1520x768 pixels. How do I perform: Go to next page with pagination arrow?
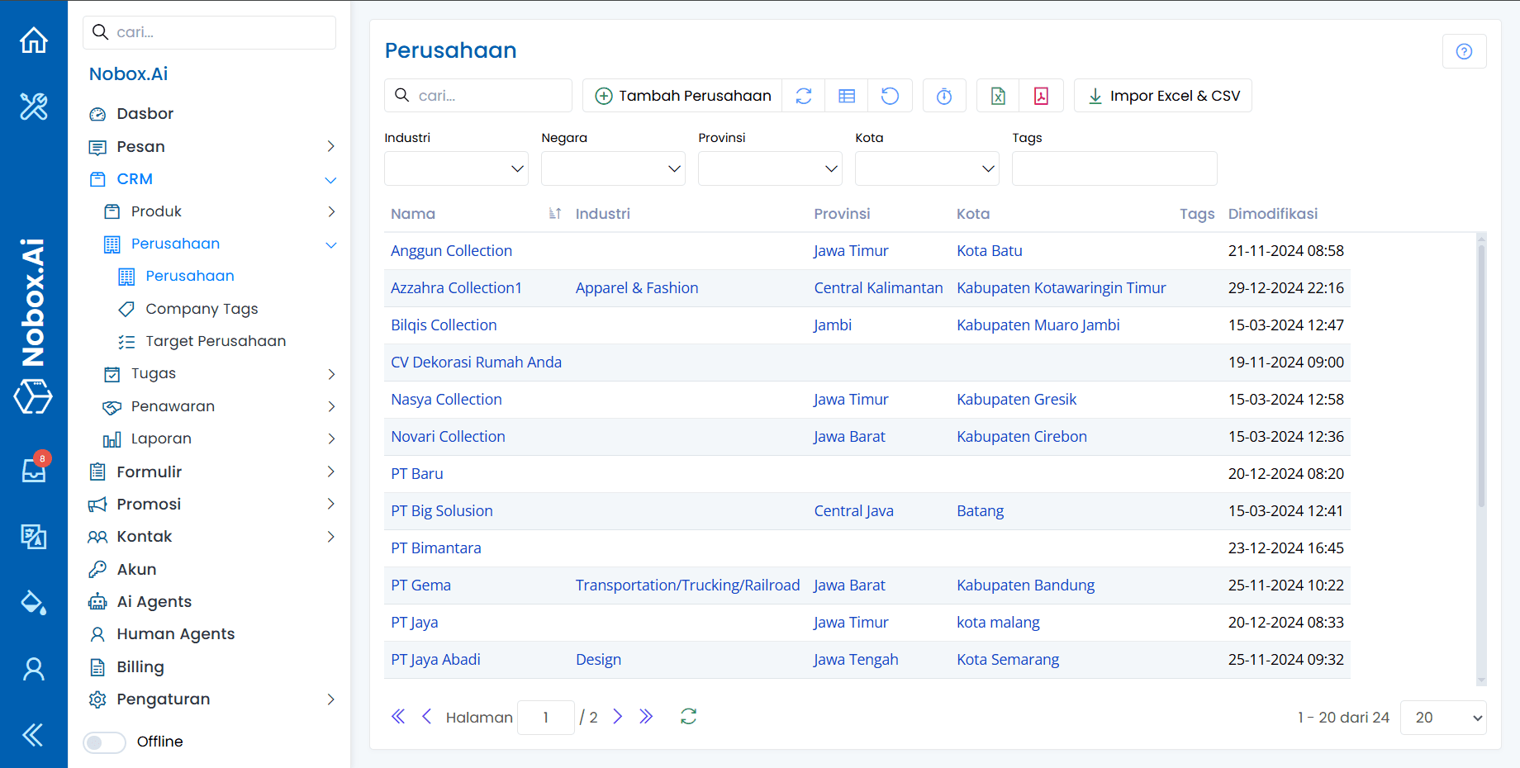tap(618, 717)
